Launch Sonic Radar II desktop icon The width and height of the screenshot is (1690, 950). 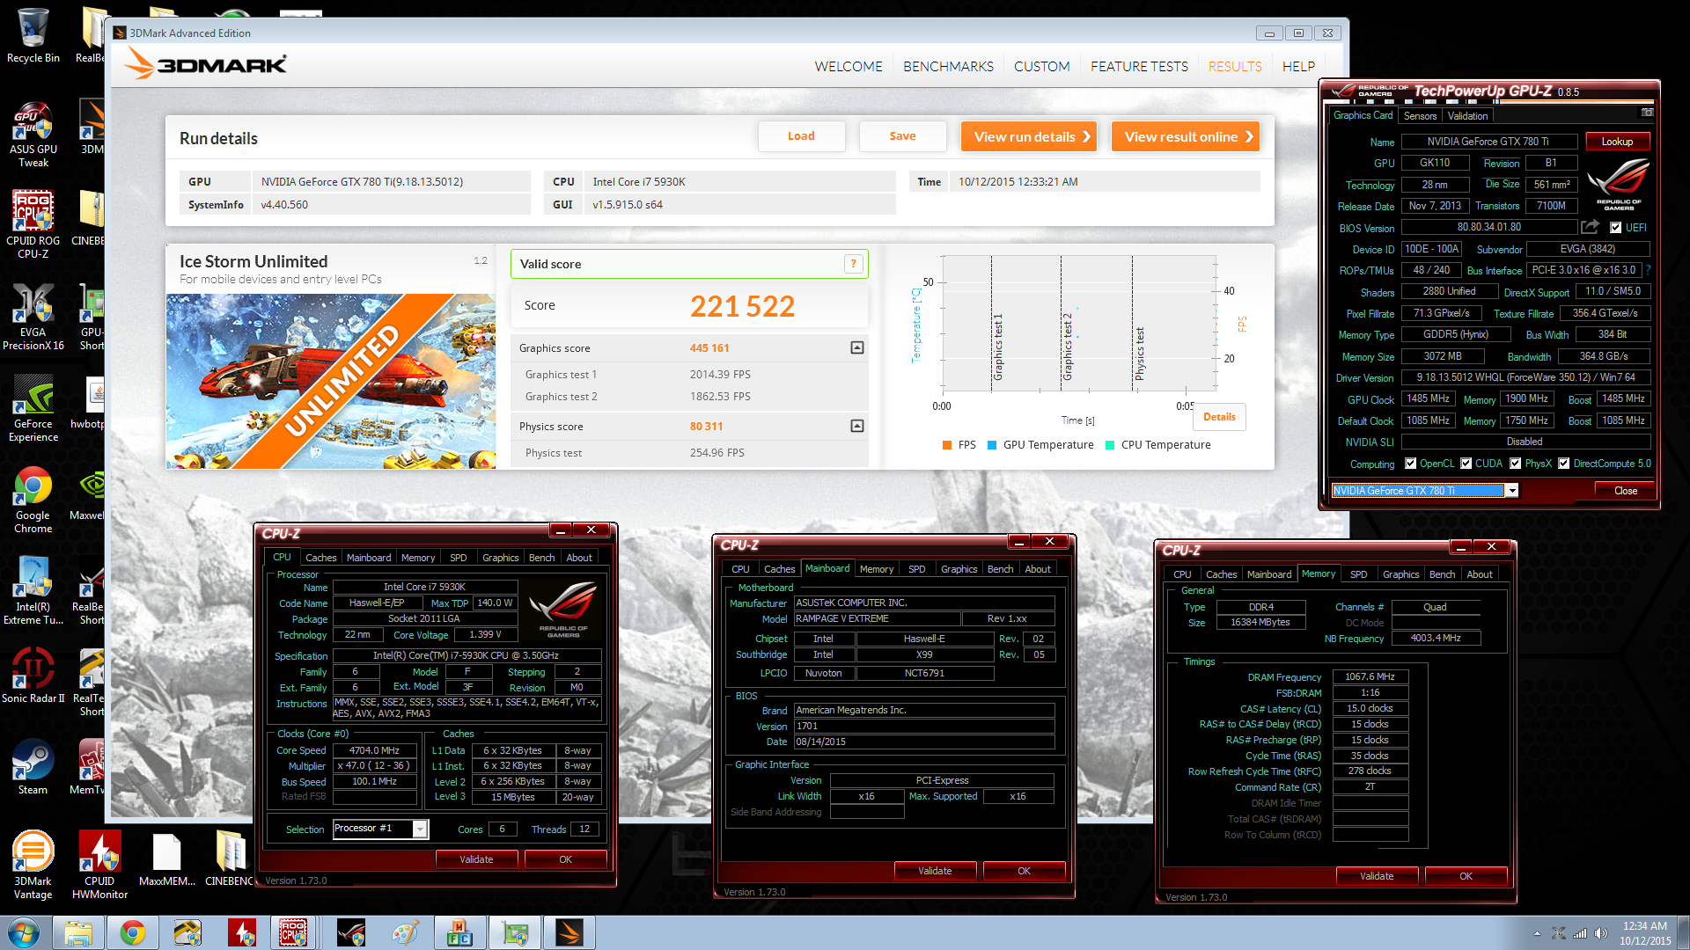(x=33, y=676)
